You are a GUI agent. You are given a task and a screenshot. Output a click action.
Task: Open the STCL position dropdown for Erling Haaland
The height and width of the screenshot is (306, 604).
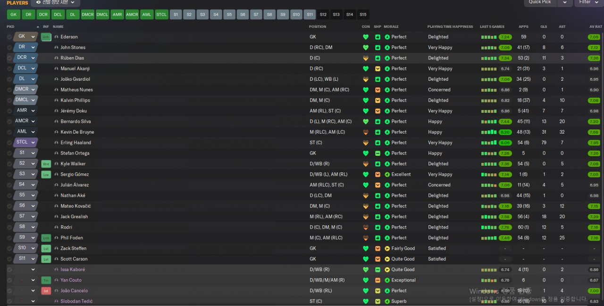[33, 143]
